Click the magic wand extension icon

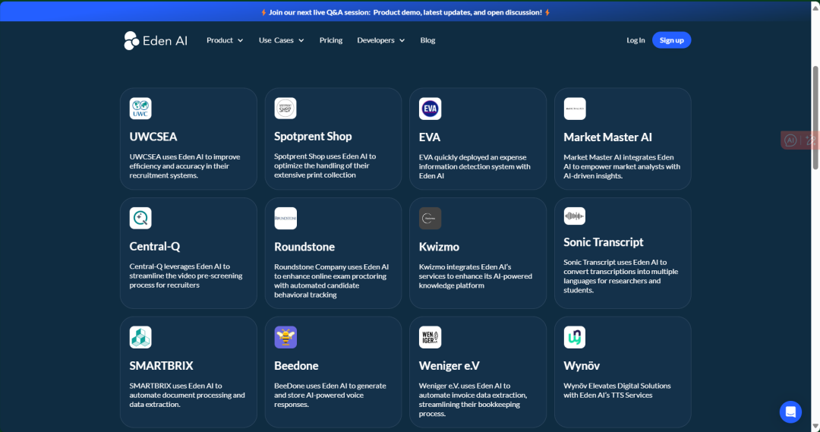tap(811, 140)
